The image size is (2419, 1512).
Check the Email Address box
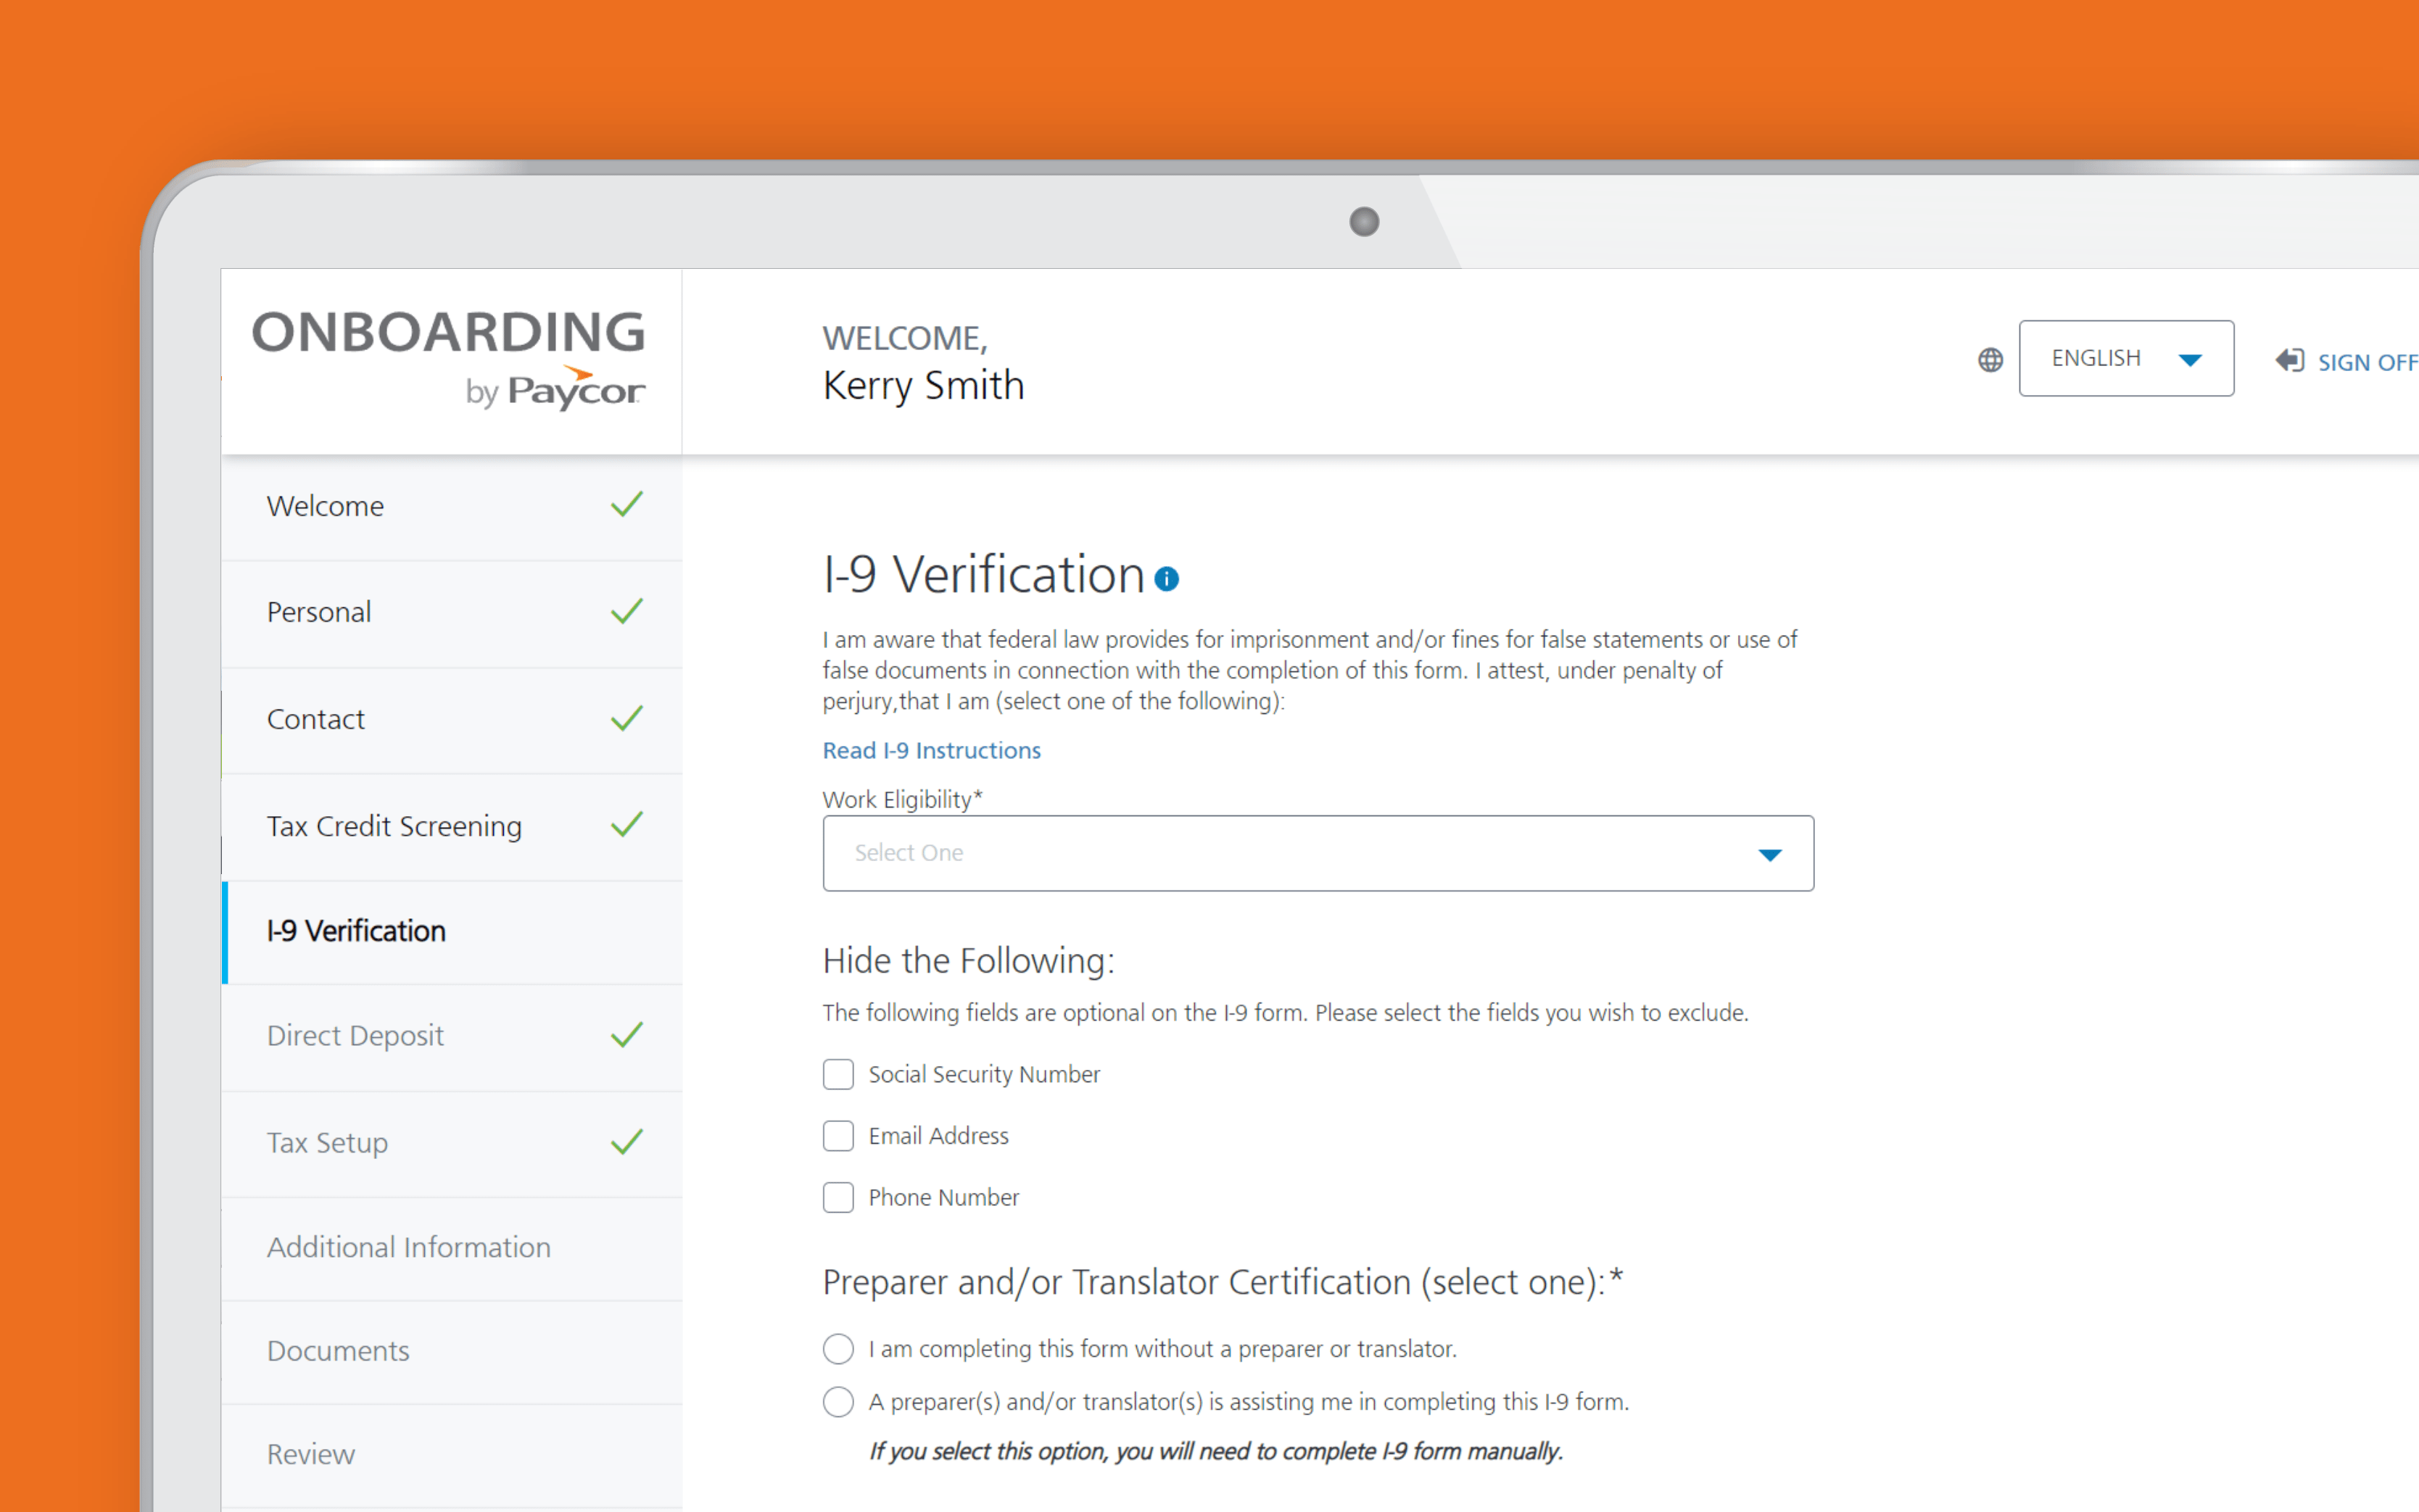click(838, 1136)
